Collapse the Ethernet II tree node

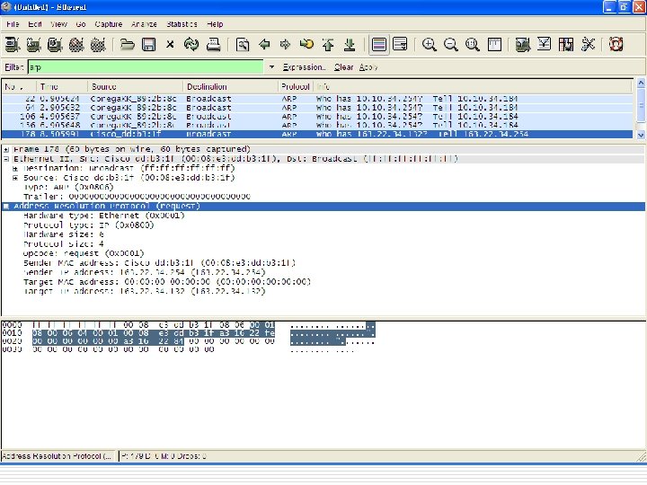click(6, 159)
